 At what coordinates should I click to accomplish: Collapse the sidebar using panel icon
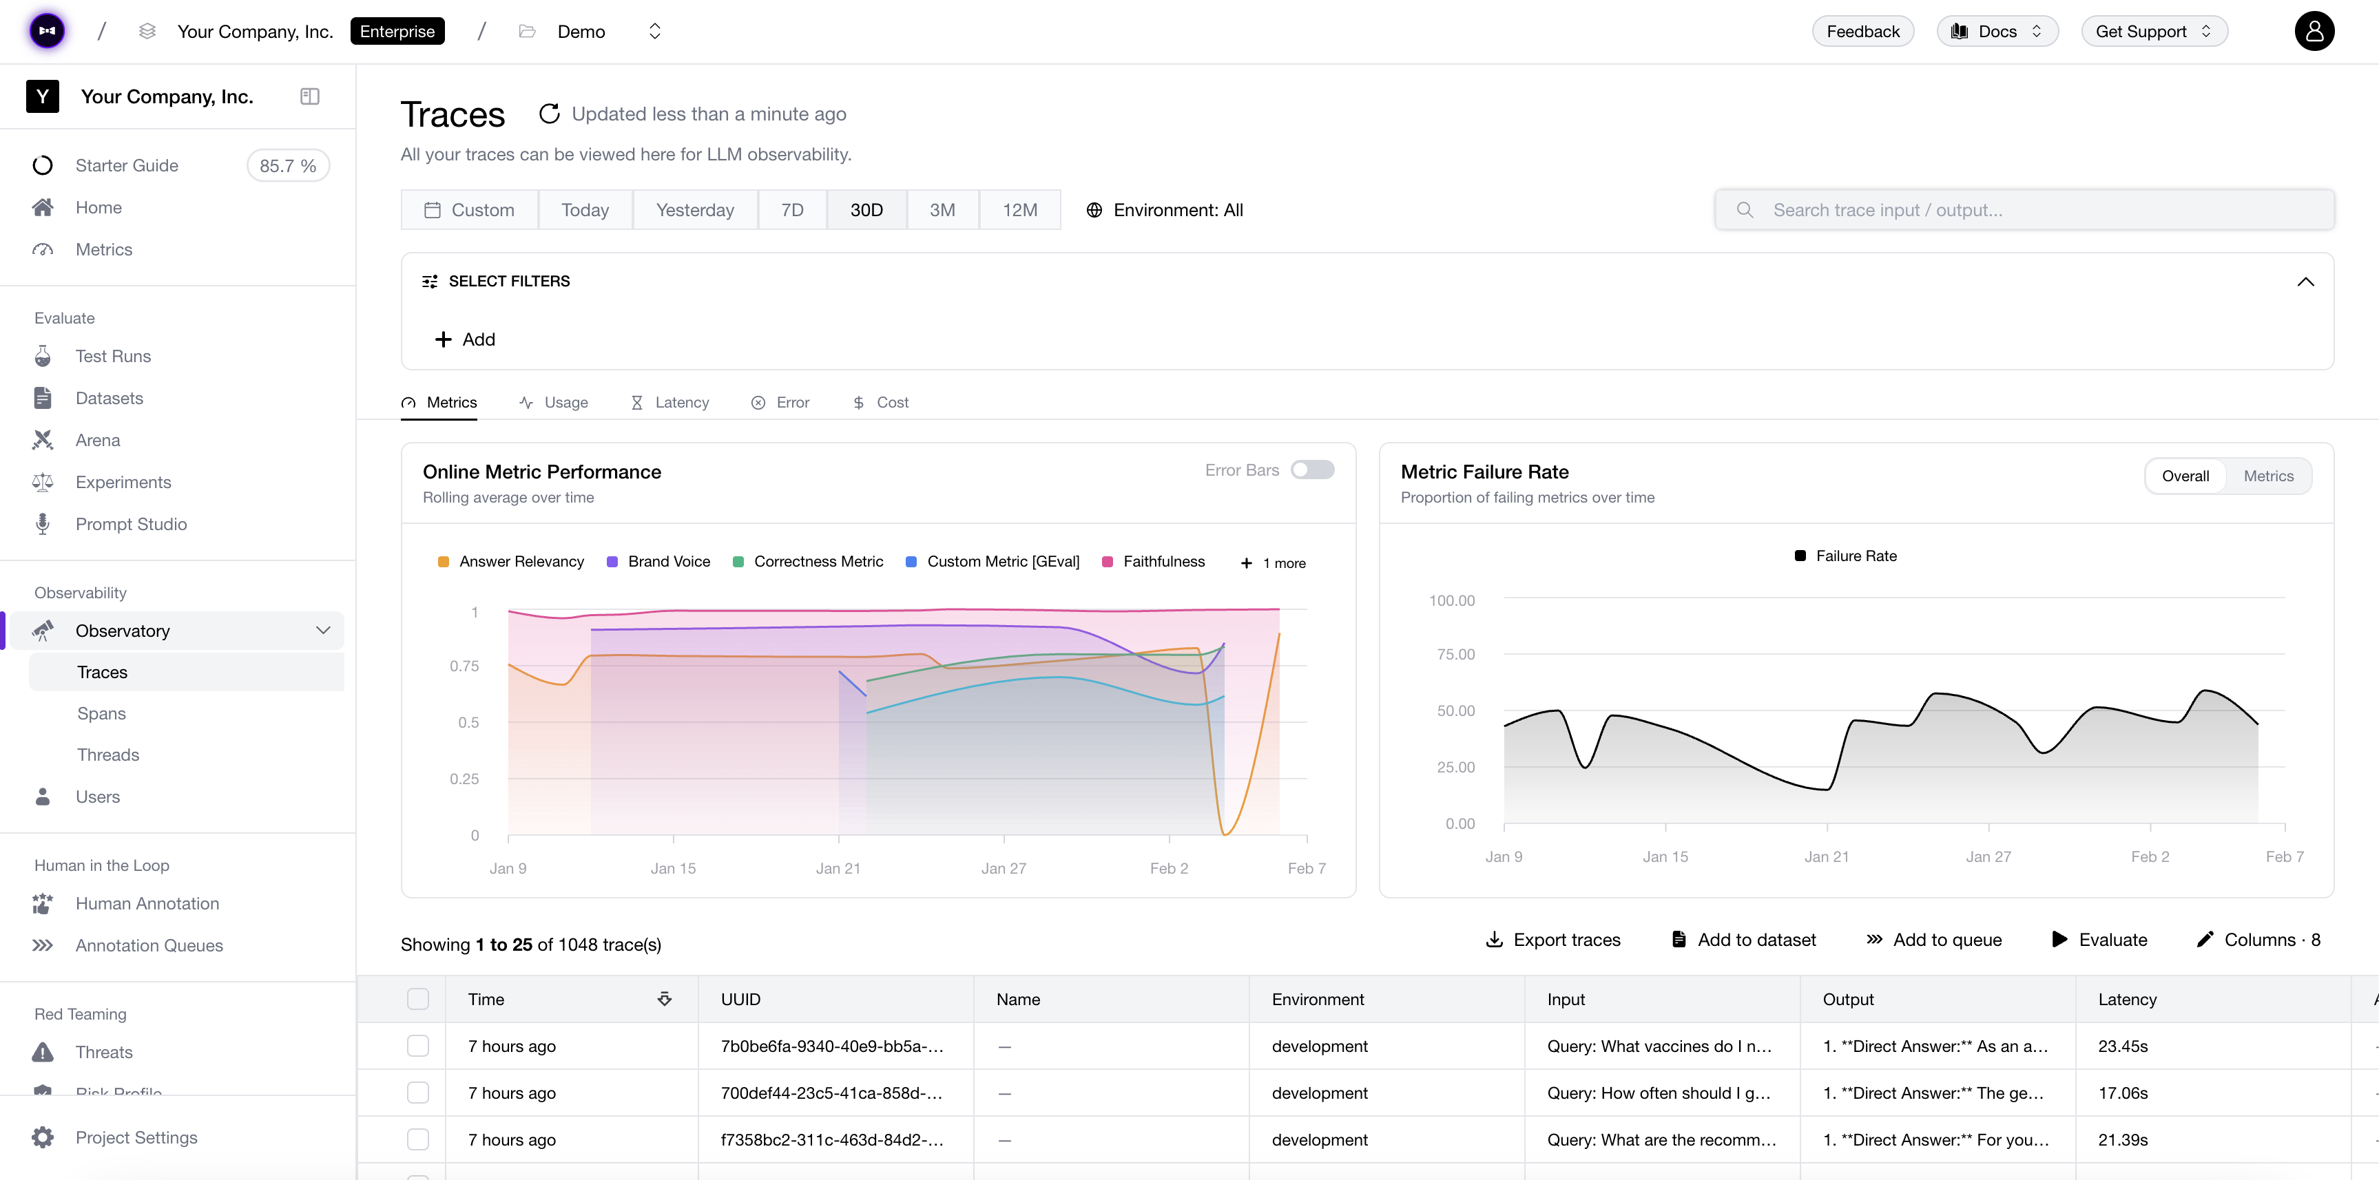coord(309,97)
